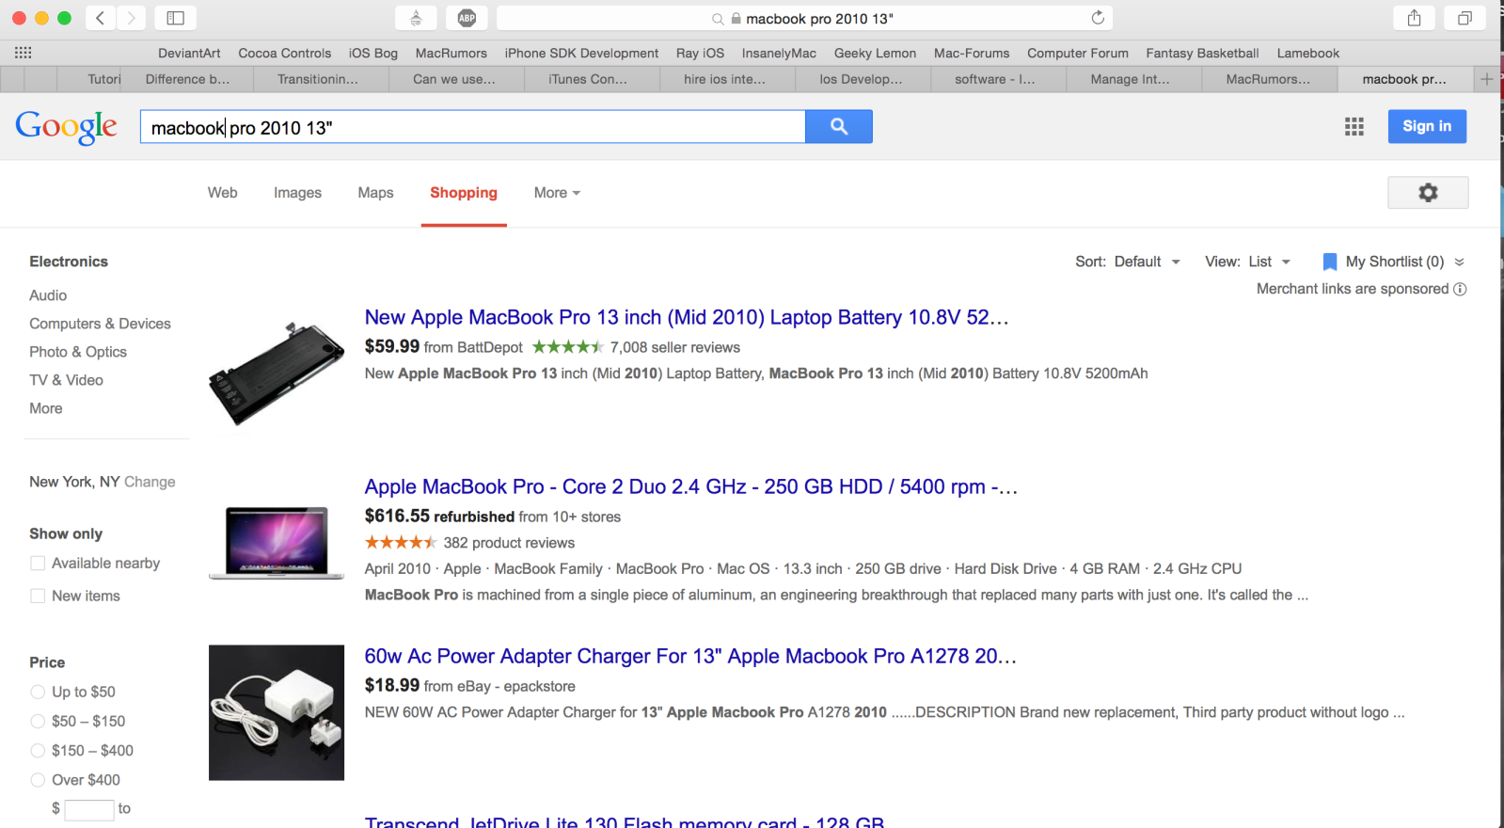Image resolution: width=1504 pixels, height=828 pixels.
Task: Open the Google apps grid
Action: coord(1354,126)
